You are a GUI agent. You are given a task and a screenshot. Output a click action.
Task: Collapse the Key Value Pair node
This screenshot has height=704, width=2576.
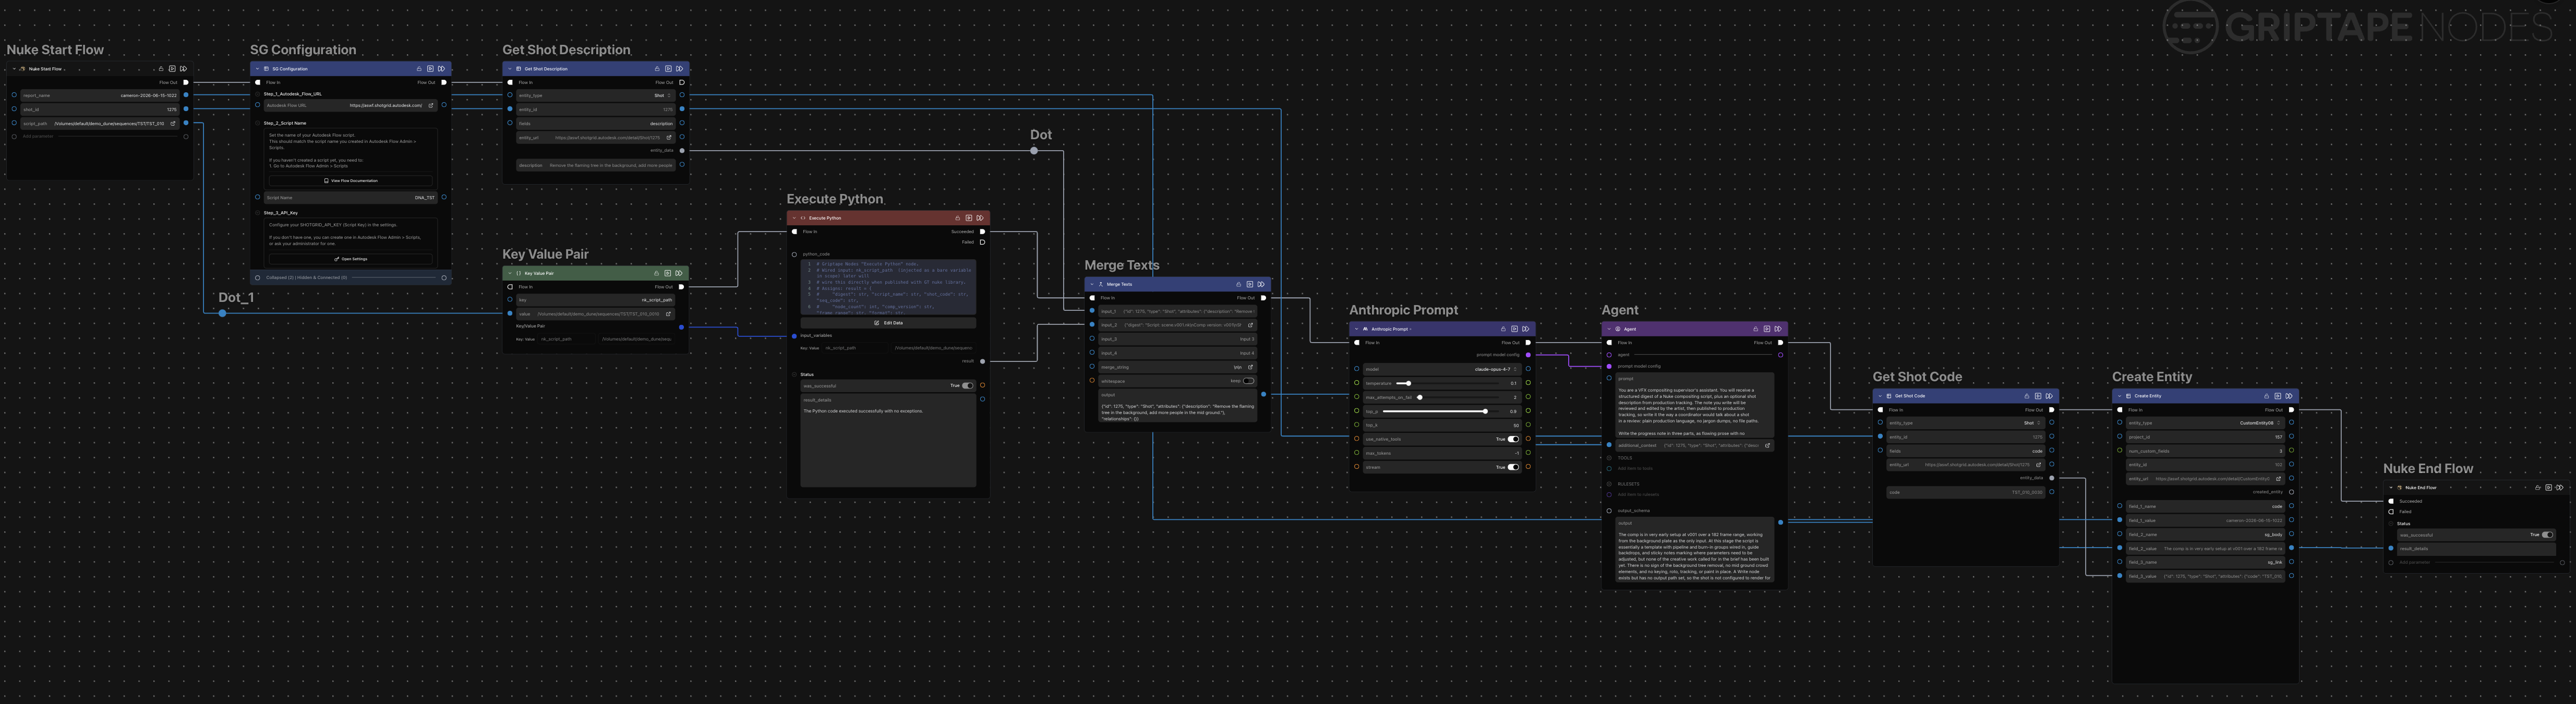[x=509, y=273]
